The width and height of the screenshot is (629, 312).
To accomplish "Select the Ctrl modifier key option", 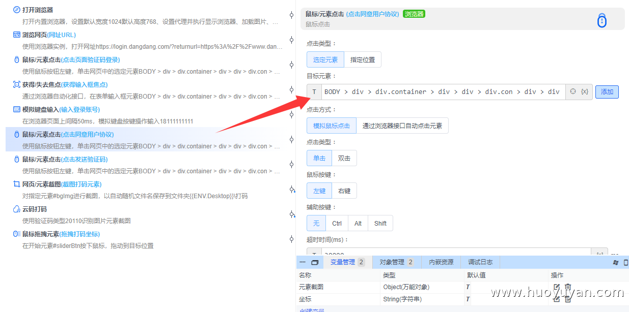I will click(x=337, y=223).
